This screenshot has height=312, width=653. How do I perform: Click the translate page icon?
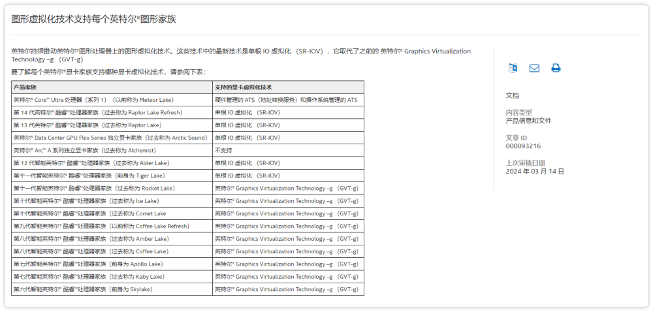(x=513, y=68)
